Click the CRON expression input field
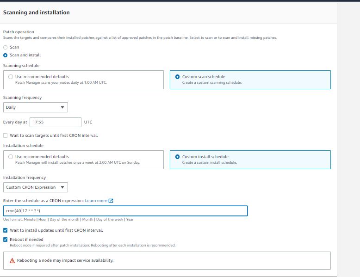This screenshot has width=360, height=277. 125,211
